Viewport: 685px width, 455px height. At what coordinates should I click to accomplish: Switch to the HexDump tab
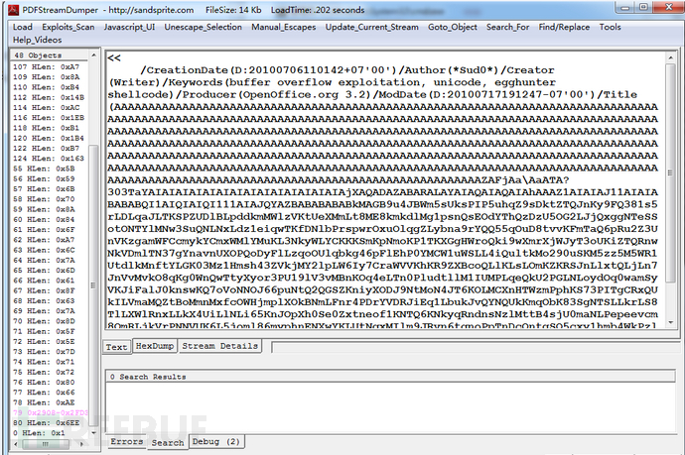pyautogui.click(x=155, y=346)
